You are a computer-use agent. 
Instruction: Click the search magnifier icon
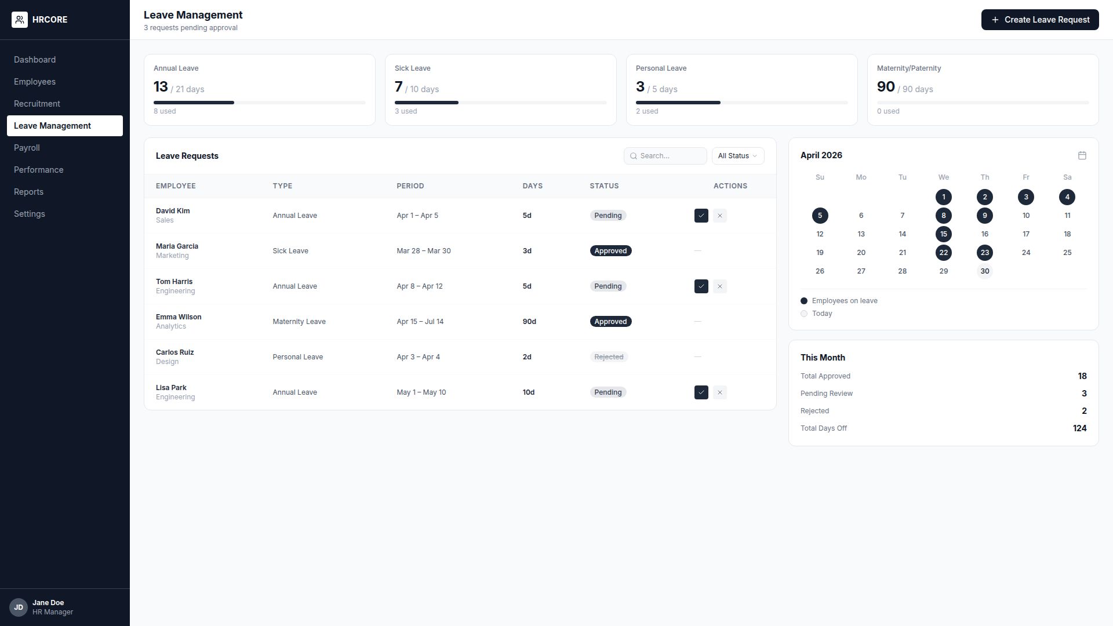(634, 156)
